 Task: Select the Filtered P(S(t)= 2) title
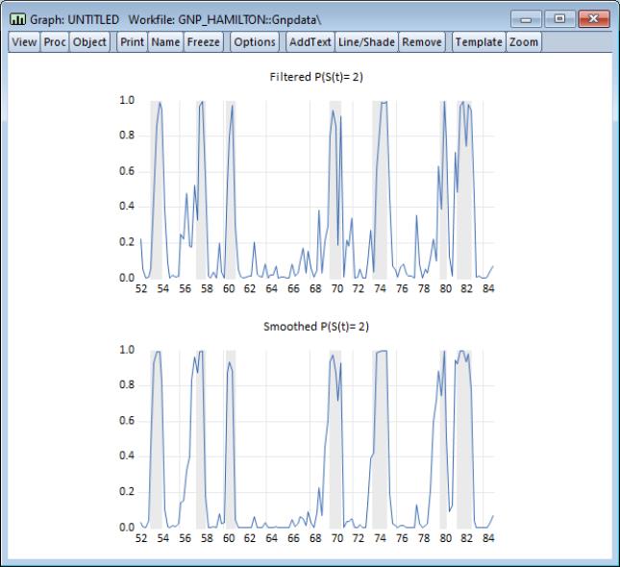pos(316,76)
